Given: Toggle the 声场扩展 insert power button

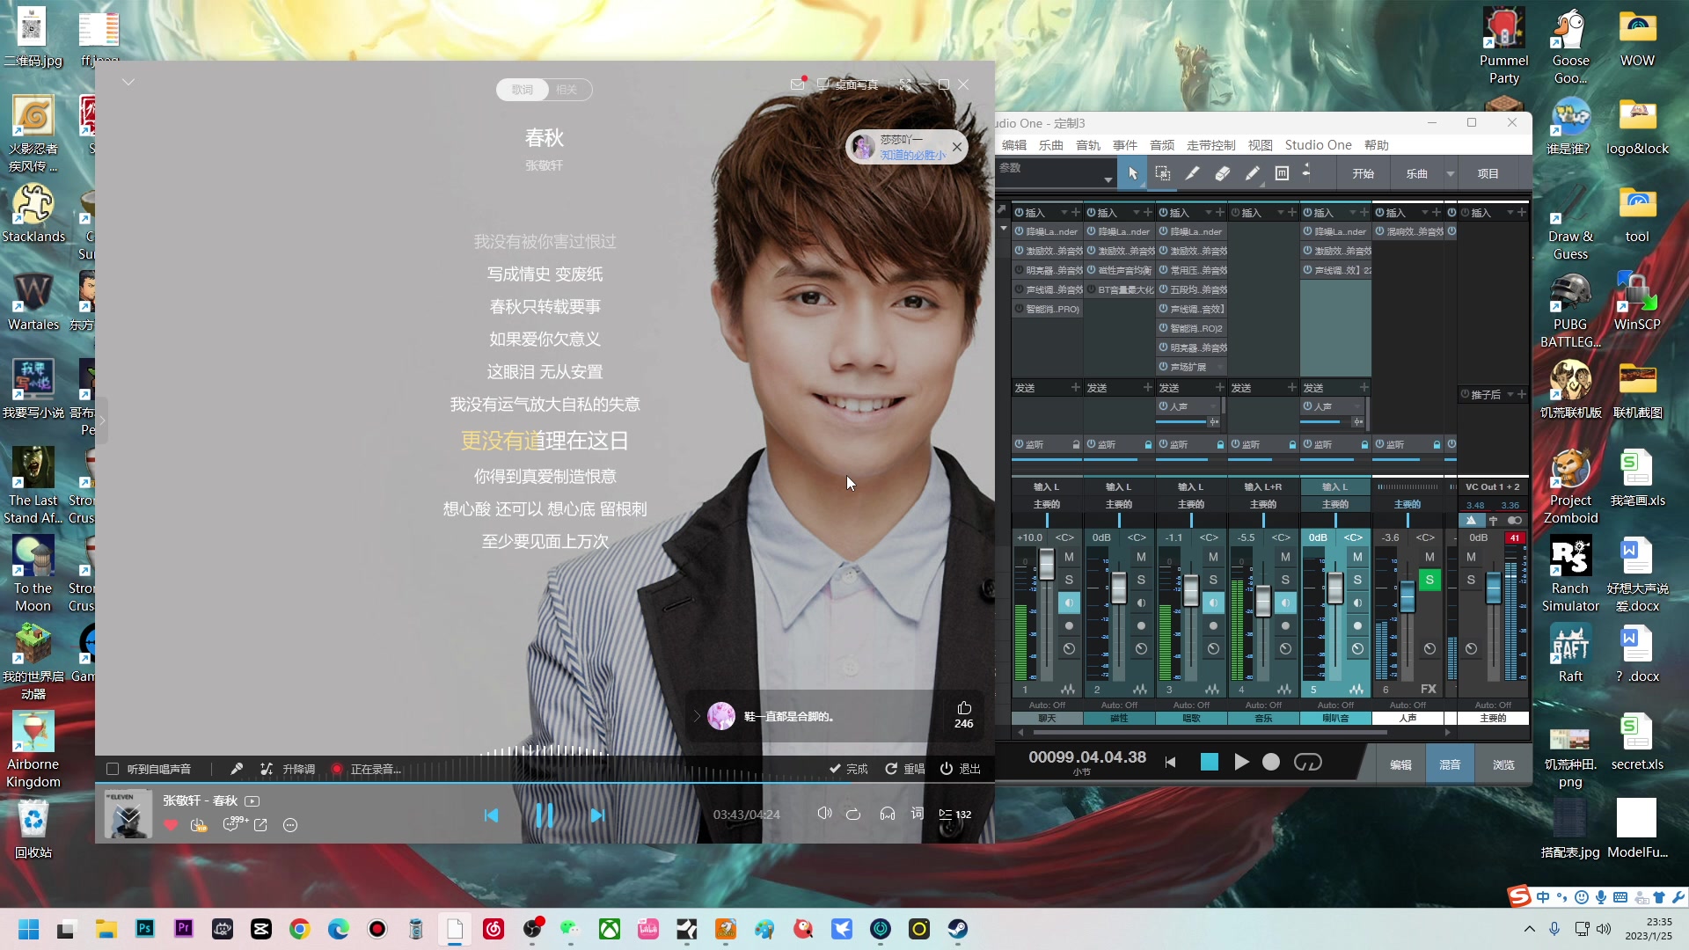Looking at the screenshot, I should tap(1164, 367).
